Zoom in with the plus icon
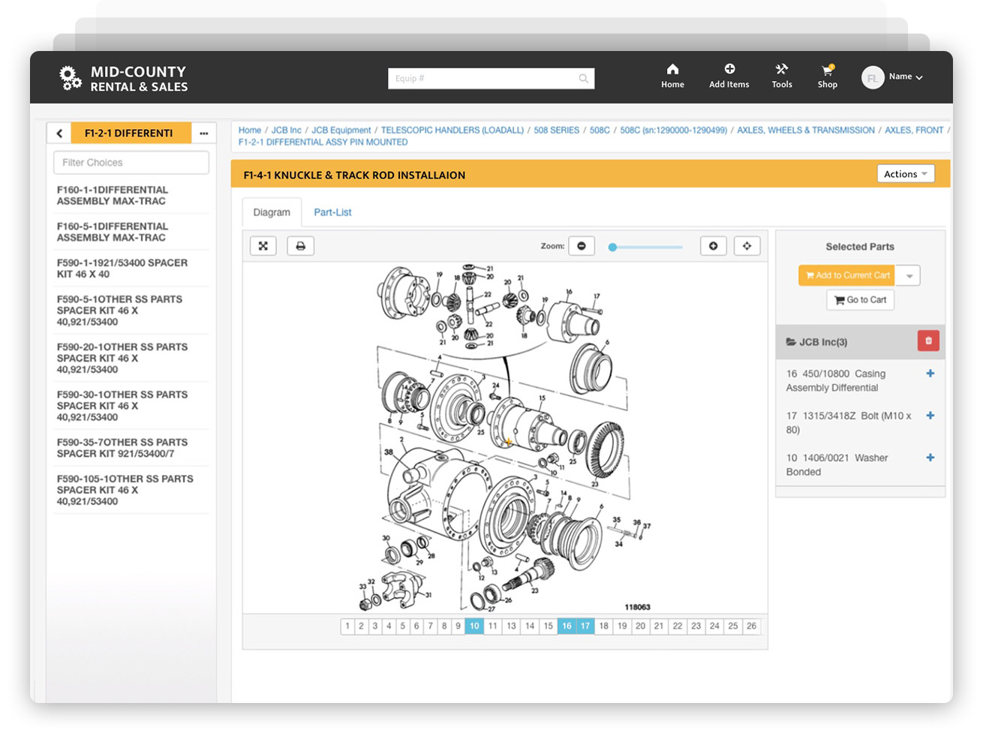983x751 pixels. coord(713,245)
